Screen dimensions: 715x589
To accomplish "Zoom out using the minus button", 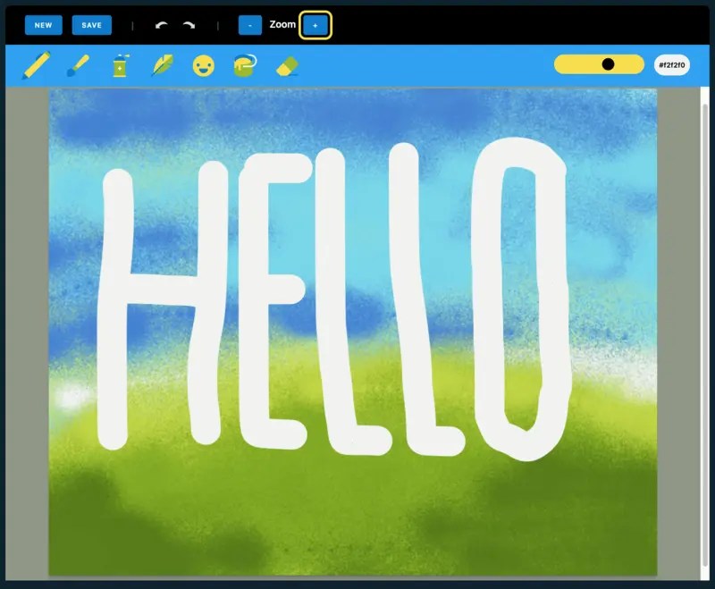I will click(250, 24).
